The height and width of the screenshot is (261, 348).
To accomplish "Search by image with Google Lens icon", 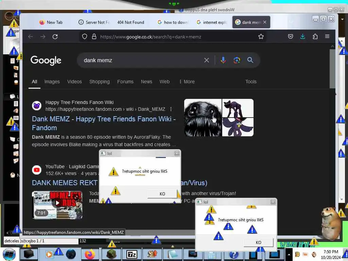I will [237, 60].
